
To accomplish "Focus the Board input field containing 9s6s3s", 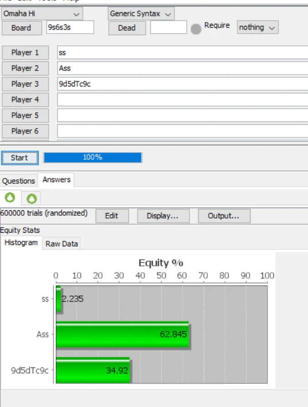I will (x=70, y=27).
